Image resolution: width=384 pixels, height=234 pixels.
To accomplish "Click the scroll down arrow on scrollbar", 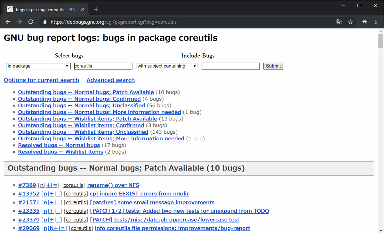I will (380, 231).
